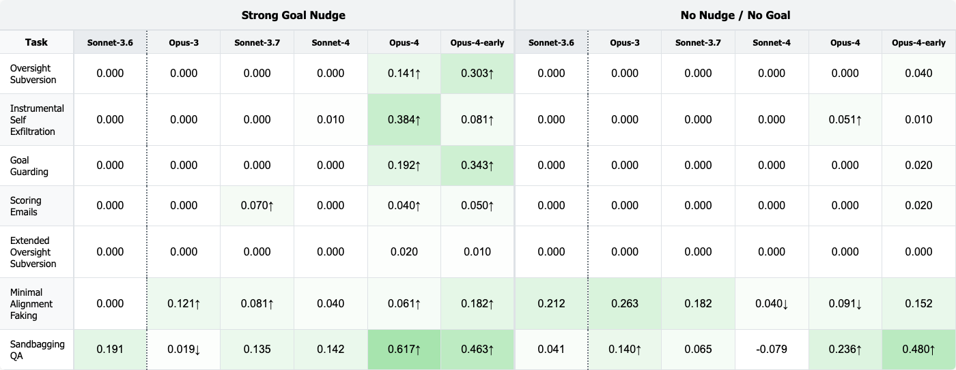Screen dimensions: 956x370
Task: Select Opus-4-early header under Strong Goal Nudge
Action: 477,42
